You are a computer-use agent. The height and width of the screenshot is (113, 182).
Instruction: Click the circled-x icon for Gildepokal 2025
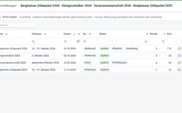[x=179, y=70]
